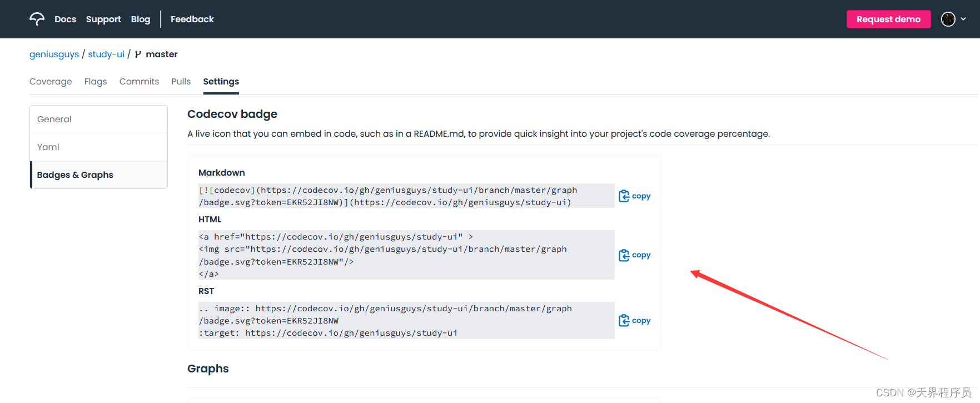Click the Request demo button

coord(888,19)
